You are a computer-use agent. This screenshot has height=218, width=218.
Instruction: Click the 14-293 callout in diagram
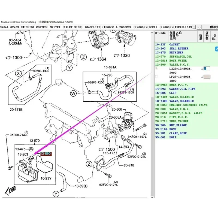(124, 147)
